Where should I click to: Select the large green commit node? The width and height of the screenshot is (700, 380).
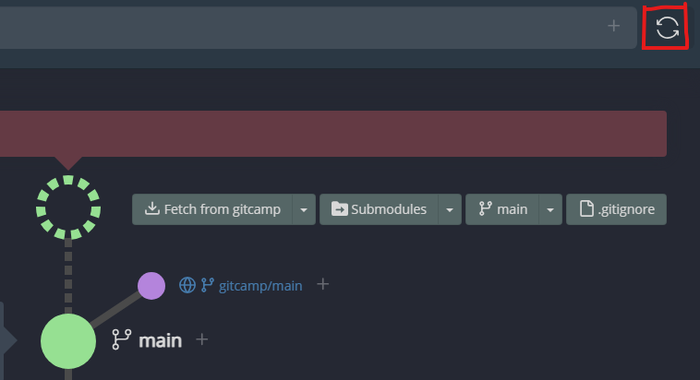click(x=68, y=340)
